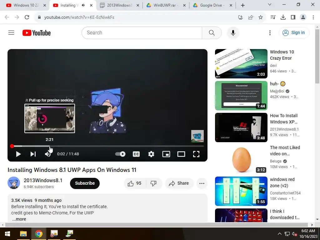This screenshot has height=240, width=320.
Task: Go to the YouTube home logo
Action: coord(37,33)
